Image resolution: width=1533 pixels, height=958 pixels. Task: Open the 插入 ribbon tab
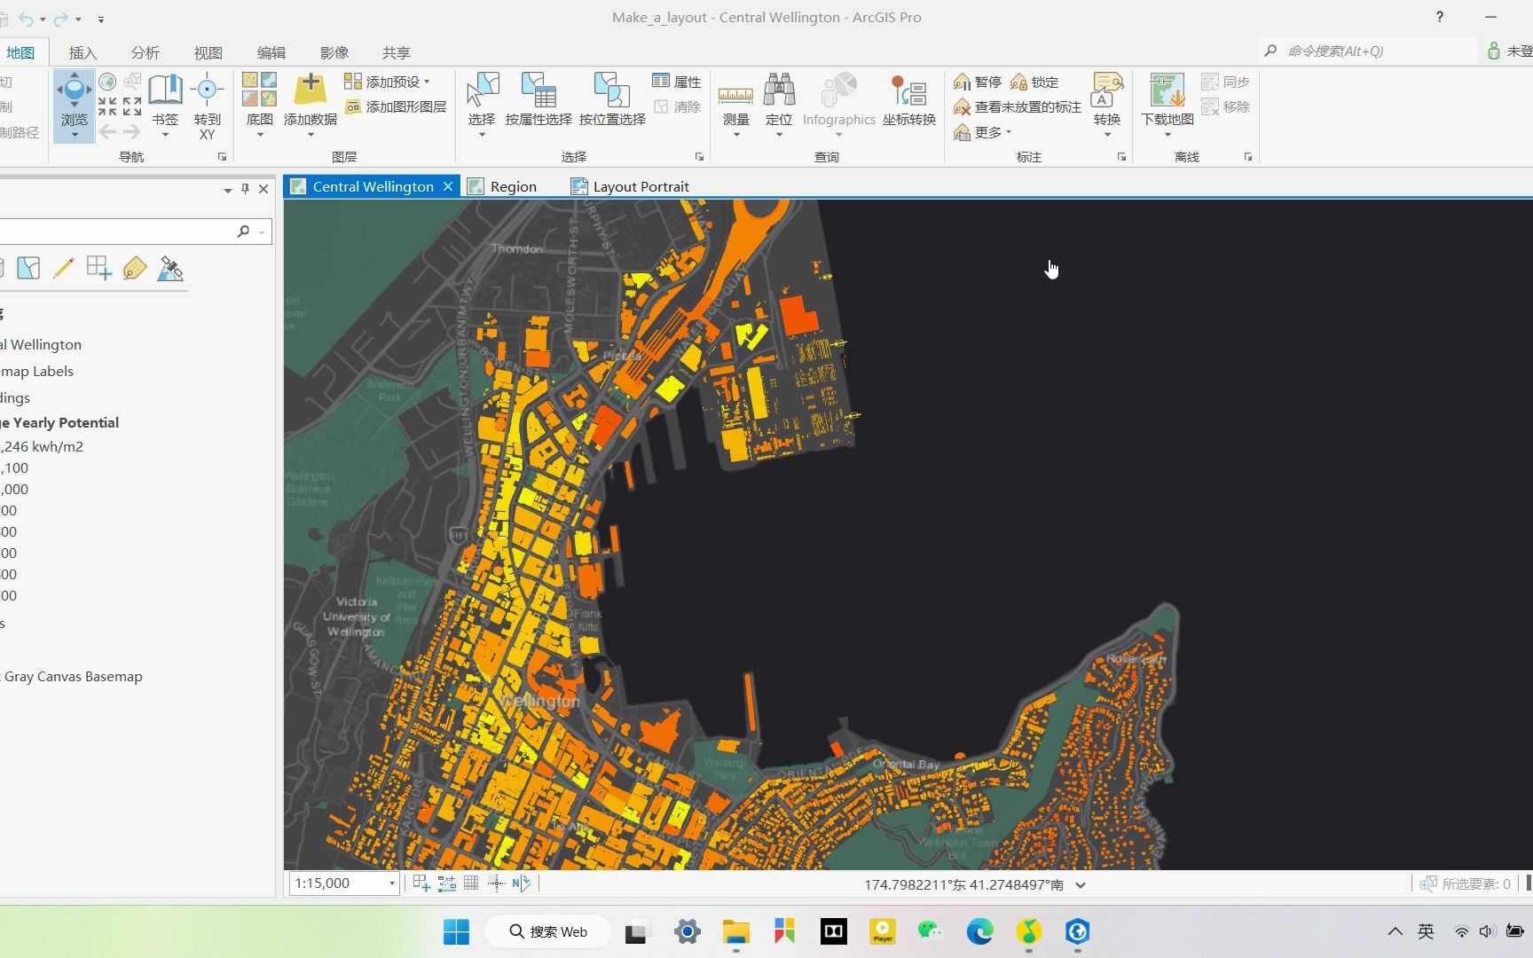[82, 52]
